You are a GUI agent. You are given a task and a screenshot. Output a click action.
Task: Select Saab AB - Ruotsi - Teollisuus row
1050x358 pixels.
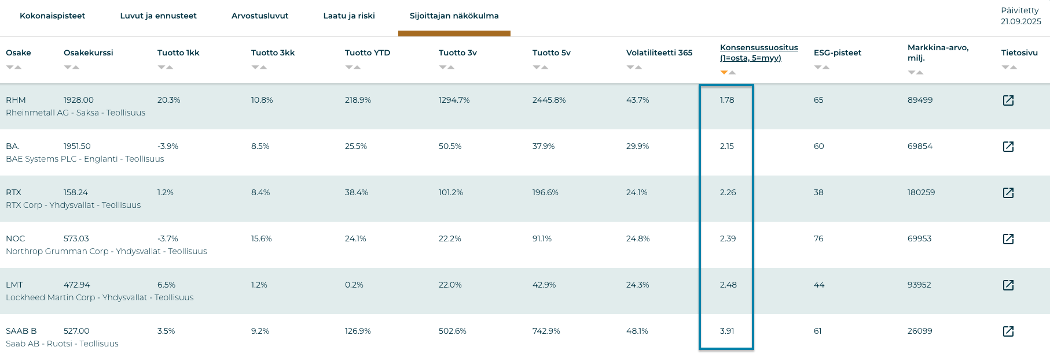point(62,344)
